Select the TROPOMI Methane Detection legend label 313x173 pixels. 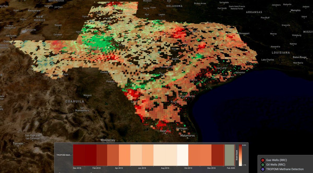(x=285, y=169)
